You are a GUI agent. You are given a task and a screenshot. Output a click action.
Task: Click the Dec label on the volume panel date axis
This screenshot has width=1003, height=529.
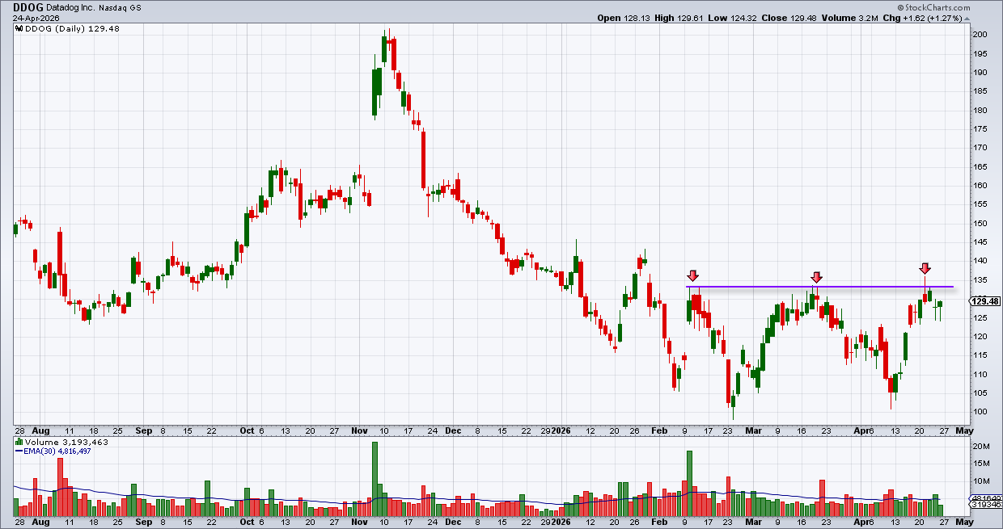click(451, 523)
